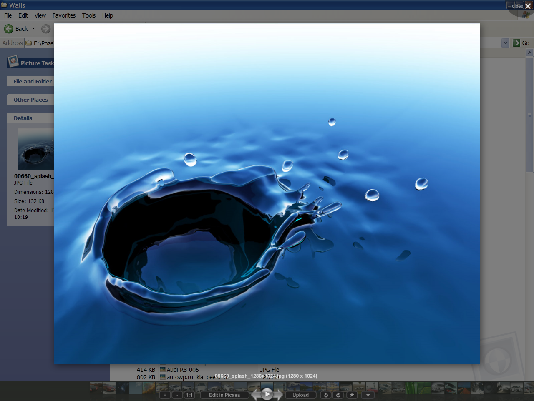
Task: Click the green Back arrow in Explorer
Action: pyautogui.click(x=9, y=29)
